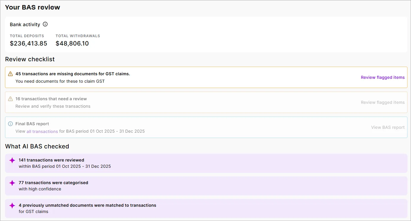Screen dimensions: 411x221
Task: Click the Bank activity info icon
Action: pos(45,24)
